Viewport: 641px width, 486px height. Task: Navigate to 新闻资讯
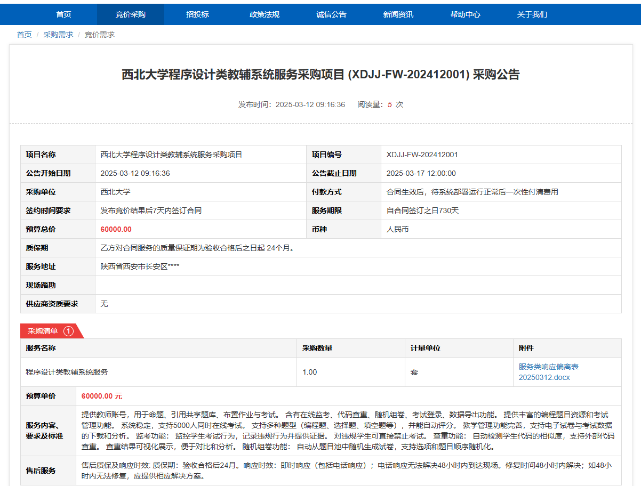398,14
